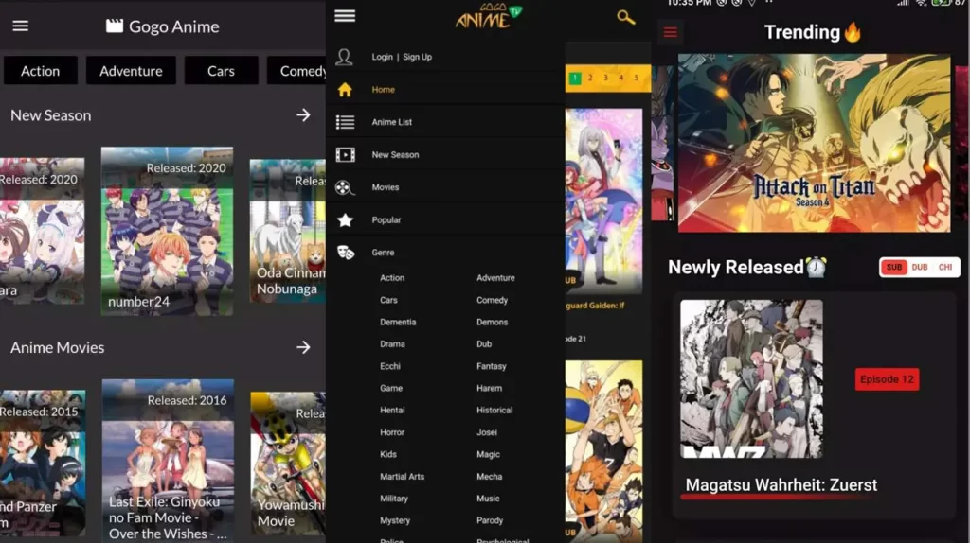Choose Martial Arts genre
Image resolution: width=970 pixels, height=543 pixels.
tap(402, 476)
